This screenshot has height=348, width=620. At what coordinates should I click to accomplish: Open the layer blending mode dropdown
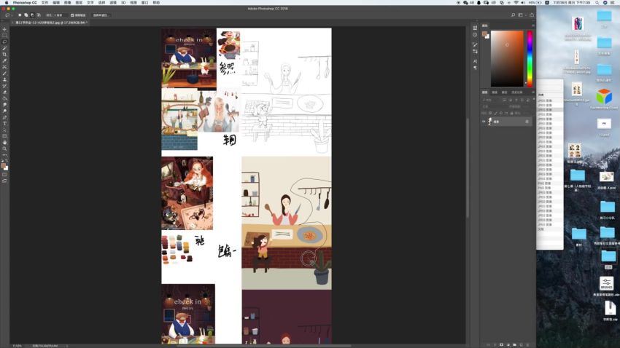(495, 106)
